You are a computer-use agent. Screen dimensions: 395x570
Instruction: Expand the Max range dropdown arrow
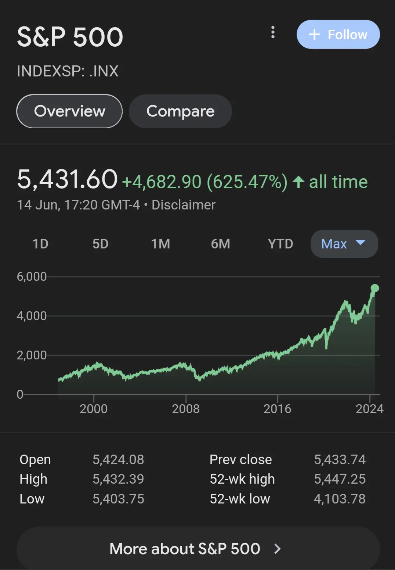(x=360, y=243)
